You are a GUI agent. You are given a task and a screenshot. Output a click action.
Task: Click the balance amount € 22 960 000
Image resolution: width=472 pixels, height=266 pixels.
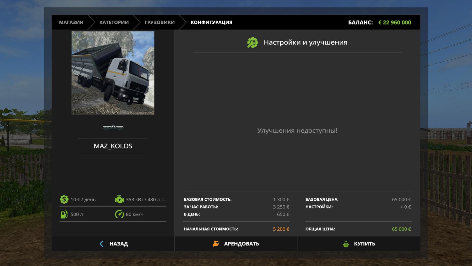click(394, 23)
